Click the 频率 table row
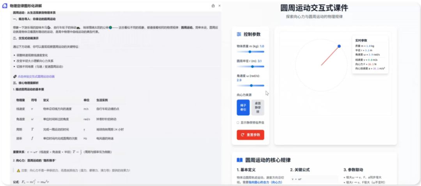The width and height of the screenshot is (421, 186). [70, 138]
